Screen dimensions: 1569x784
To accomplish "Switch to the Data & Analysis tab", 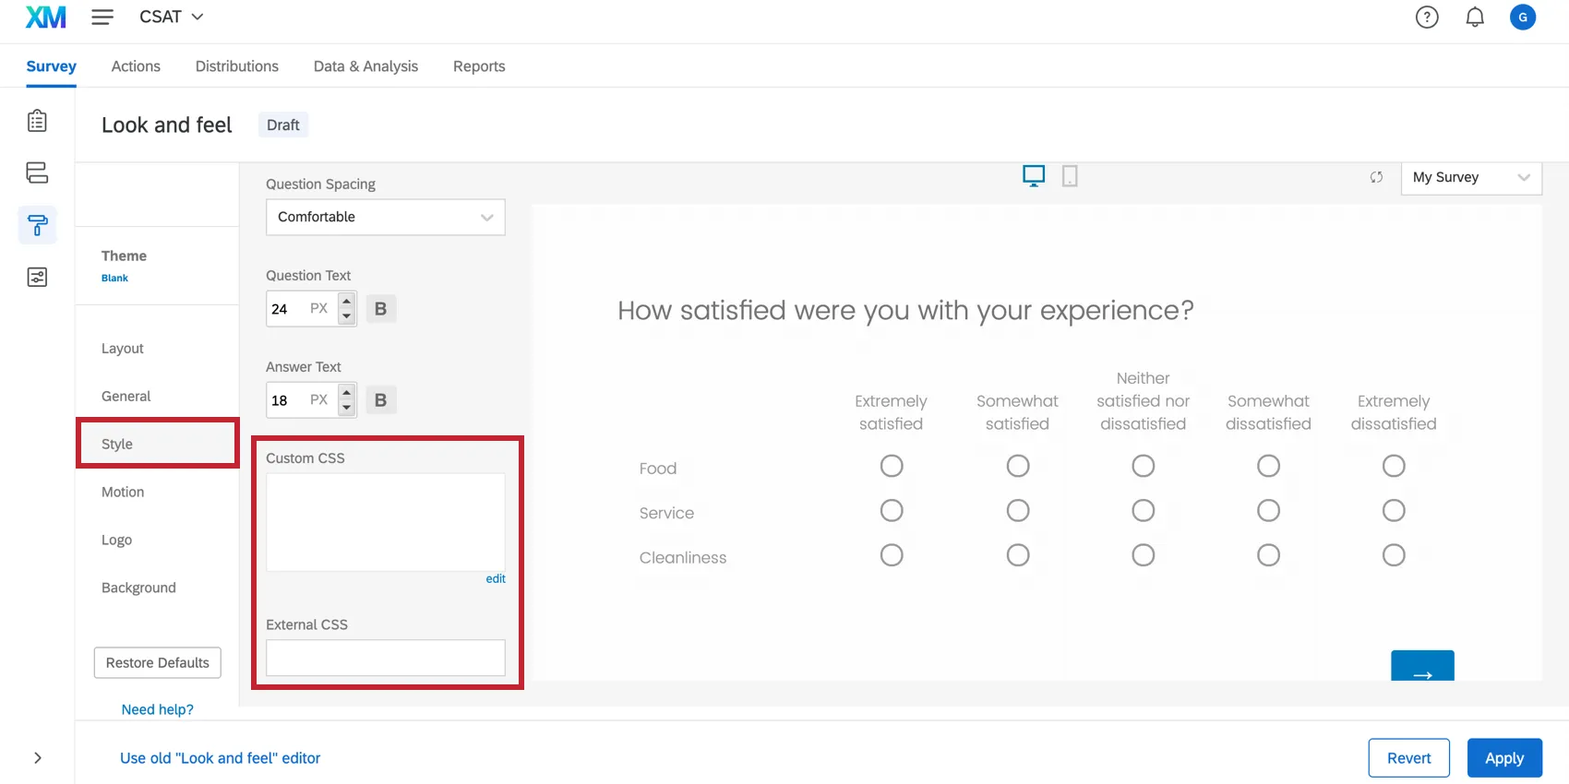I will coord(365,66).
